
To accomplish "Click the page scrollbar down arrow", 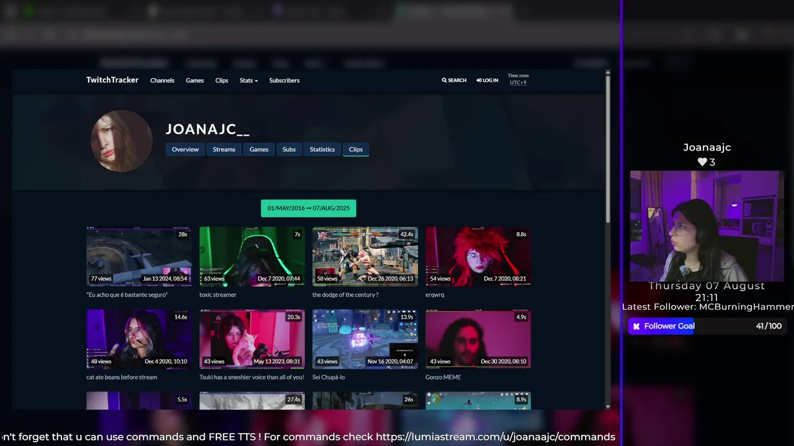I will (x=607, y=406).
